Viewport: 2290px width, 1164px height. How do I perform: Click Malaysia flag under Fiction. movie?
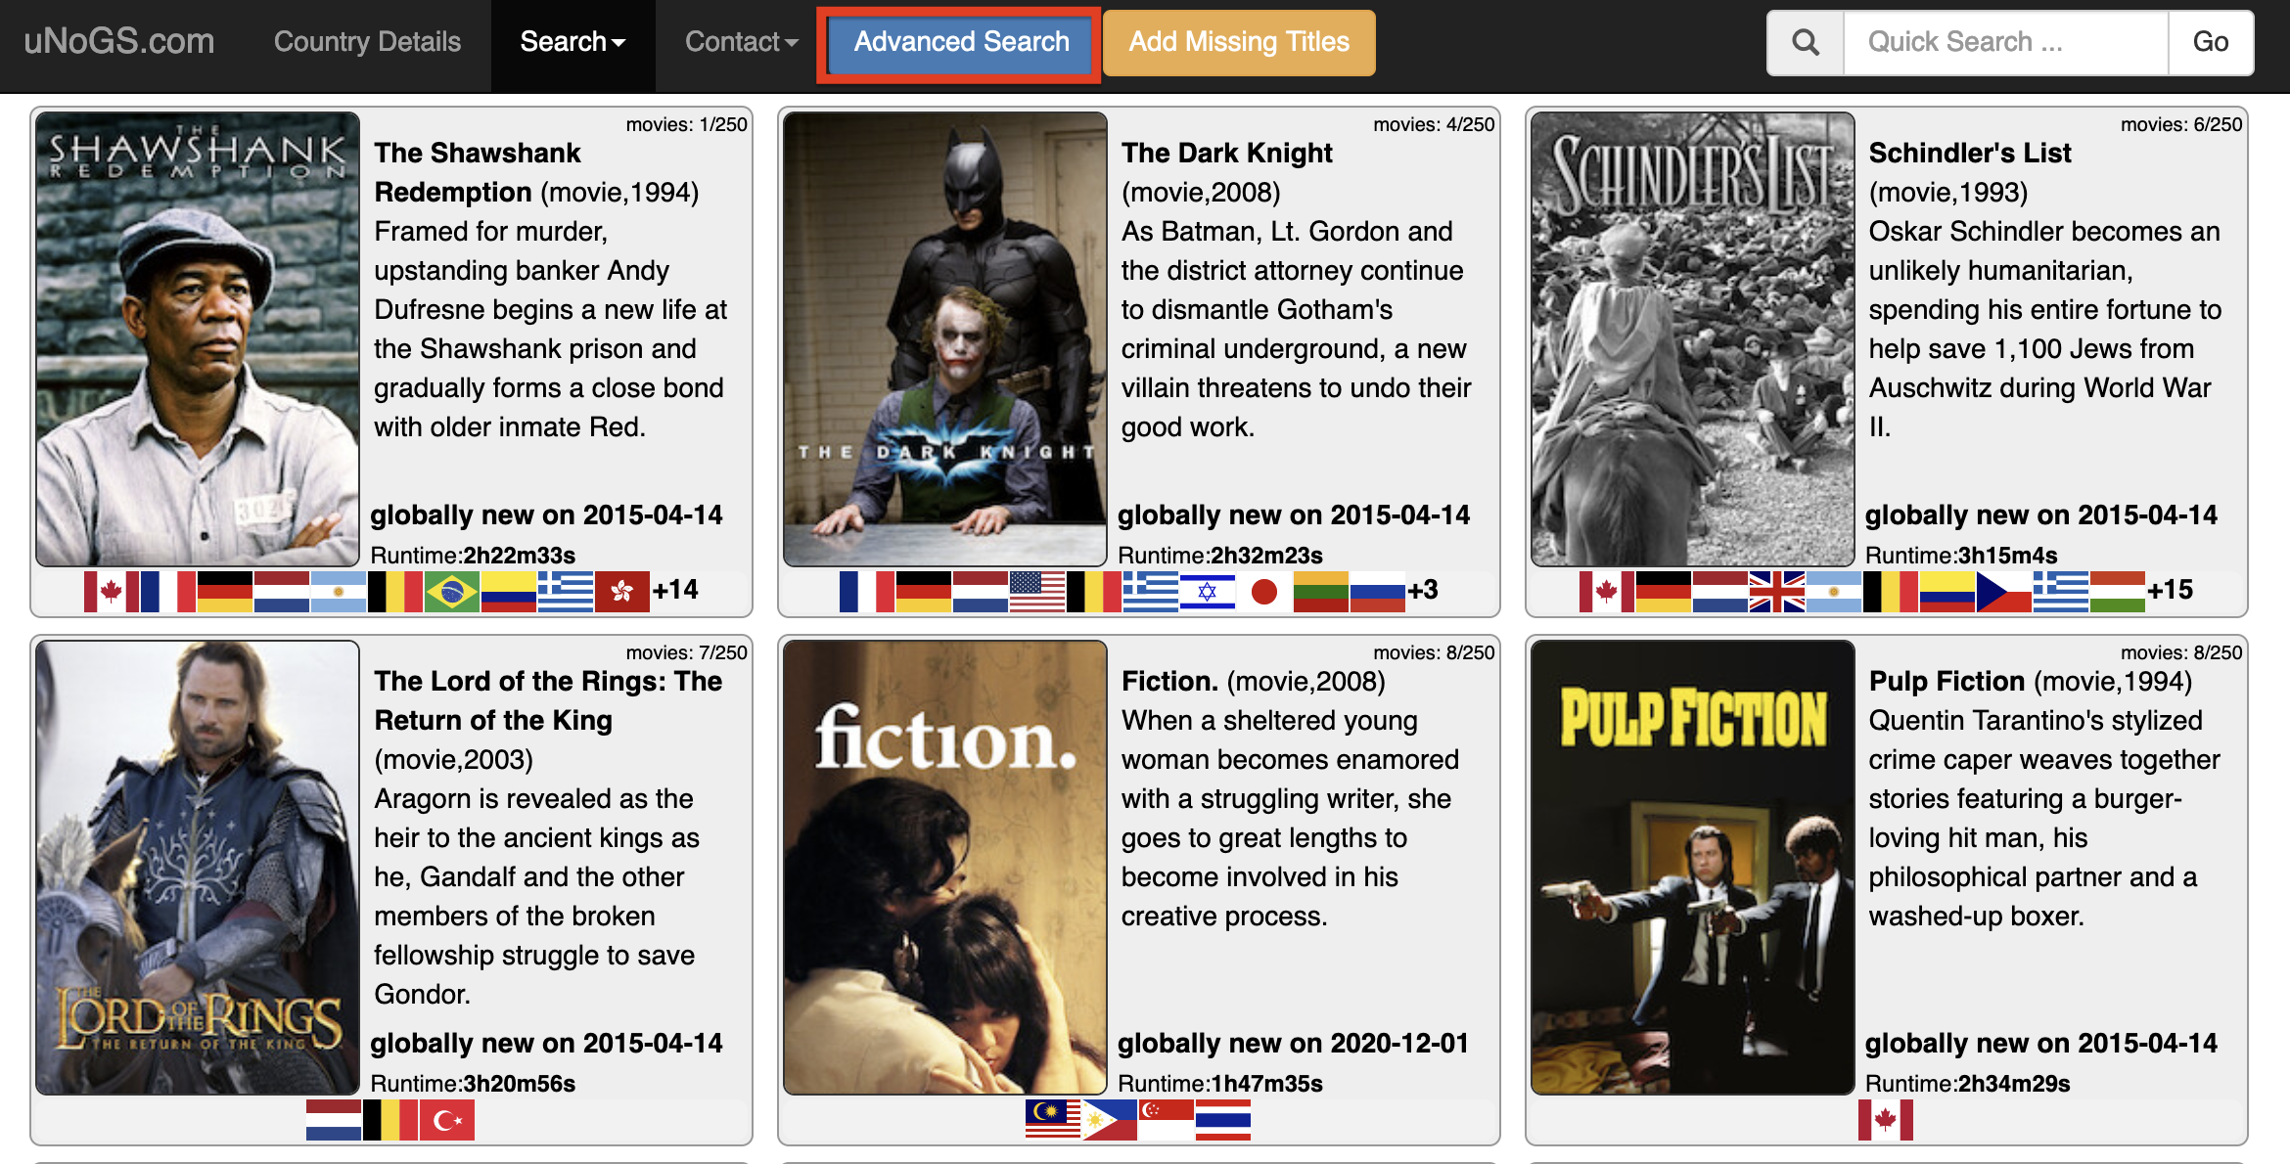click(1053, 1120)
